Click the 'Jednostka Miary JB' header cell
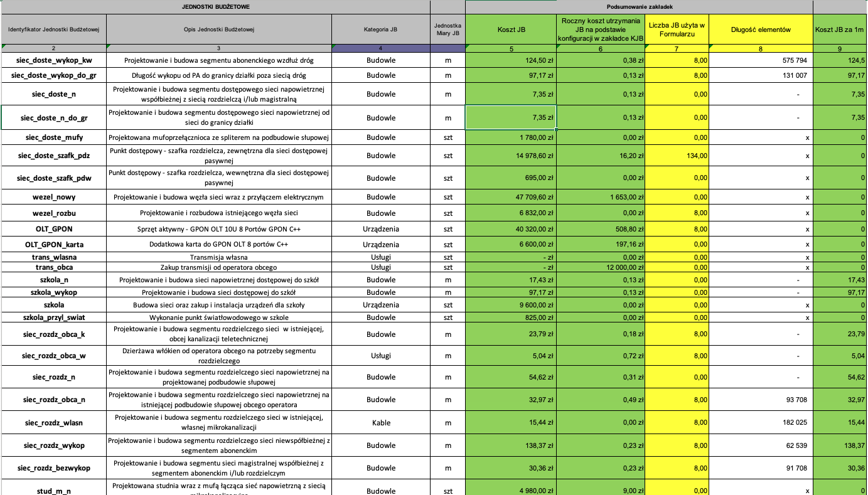The width and height of the screenshot is (868, 495). coord(448,29)
